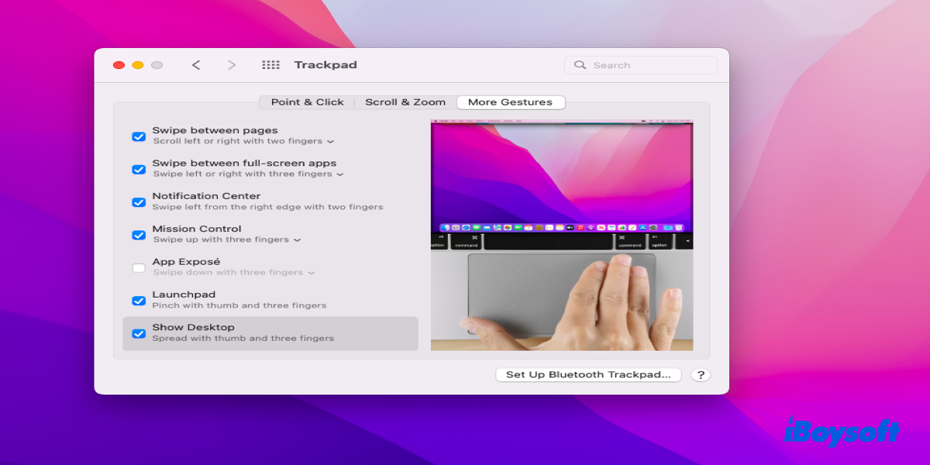This screenshot has height=465, width=930.
Task: Open 'Swipe up with three fingers' dropdown
Action: (226, 240)
